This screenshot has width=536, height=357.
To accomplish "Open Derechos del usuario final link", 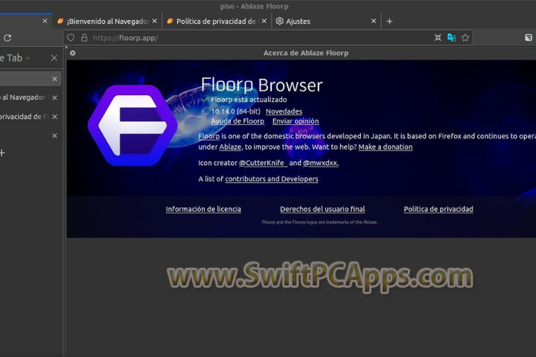I will (322, 209).
